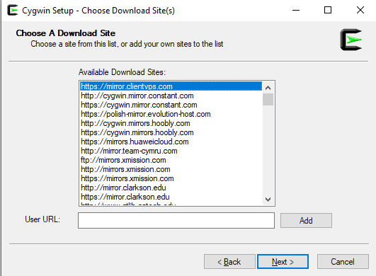
Task: Cancel the Cygwin setup
Action: 343,262
